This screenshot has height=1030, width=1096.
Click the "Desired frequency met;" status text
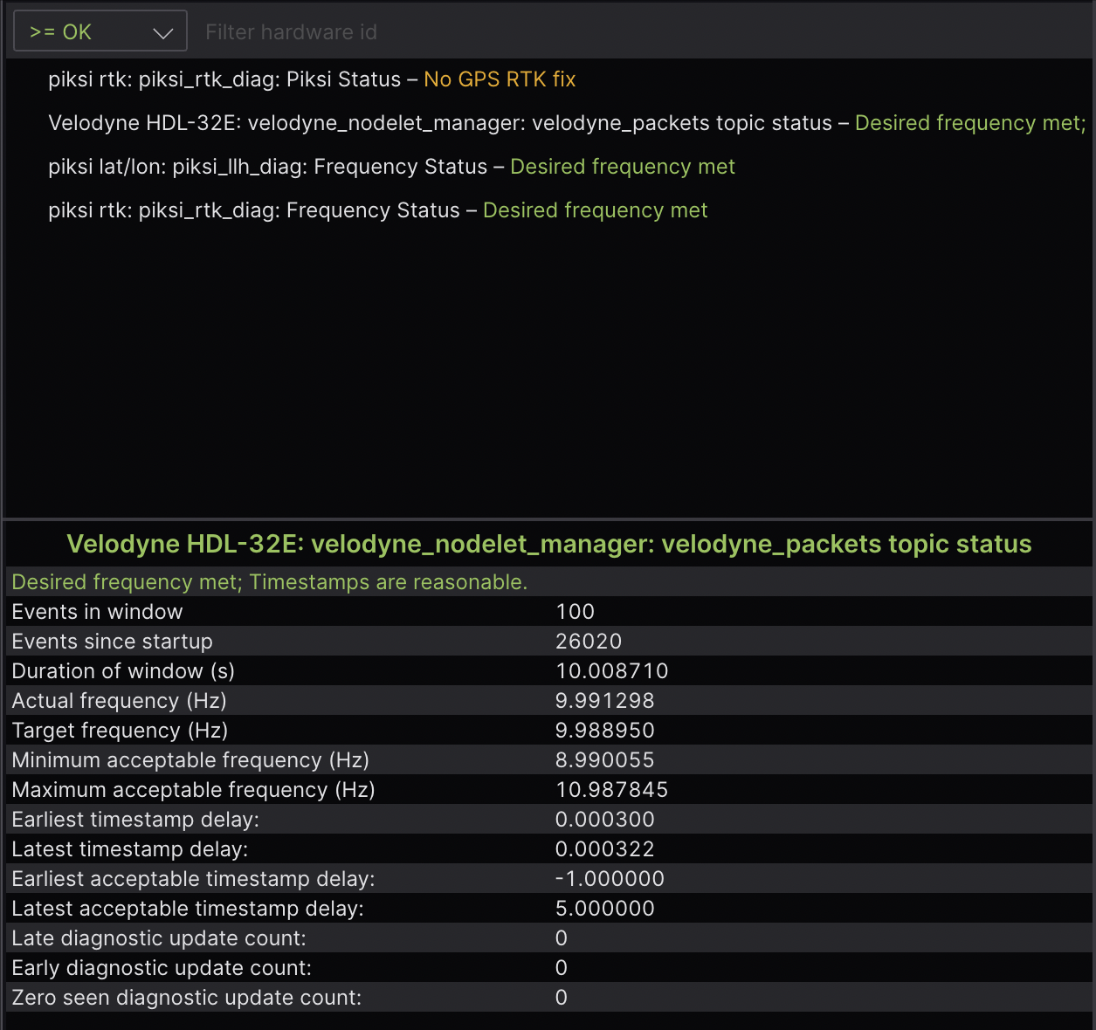[x=969, y=123]
